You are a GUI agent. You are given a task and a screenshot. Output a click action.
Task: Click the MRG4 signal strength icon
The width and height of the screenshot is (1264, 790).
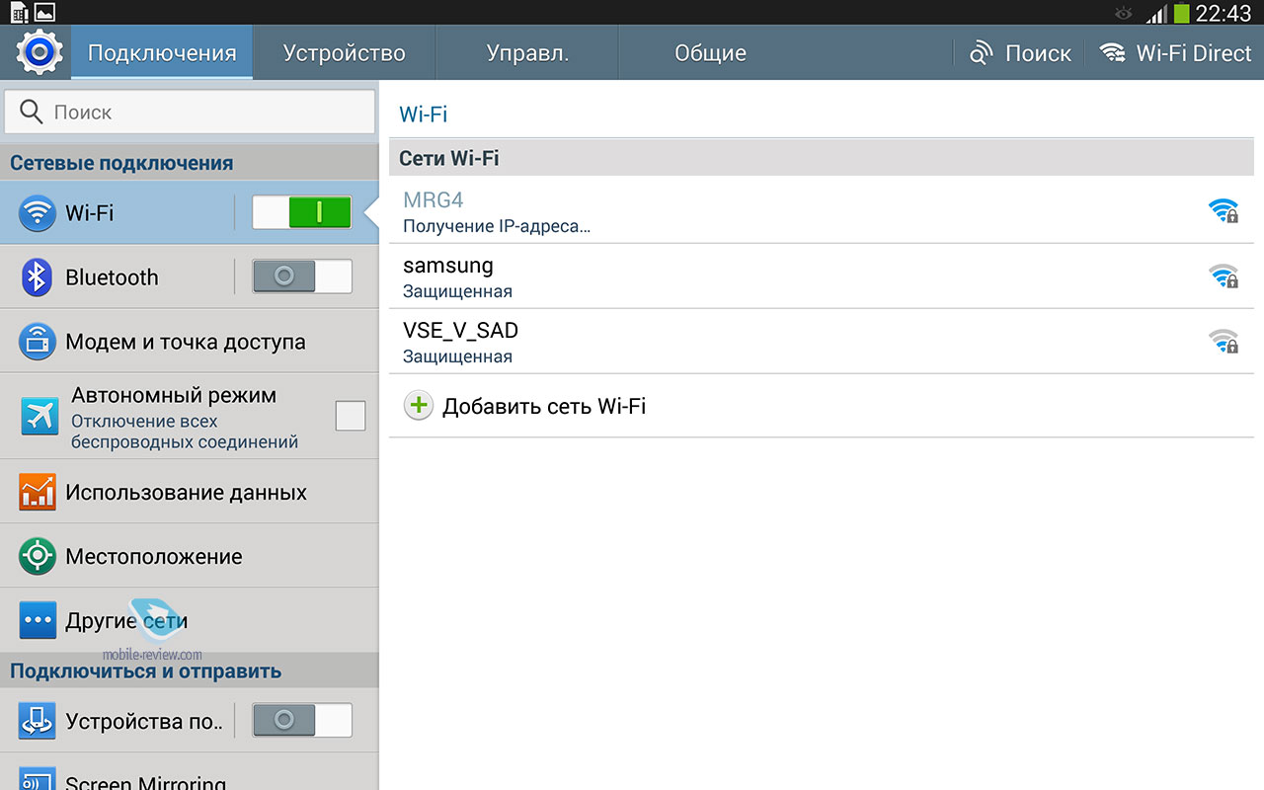[x=1224, y=210]
